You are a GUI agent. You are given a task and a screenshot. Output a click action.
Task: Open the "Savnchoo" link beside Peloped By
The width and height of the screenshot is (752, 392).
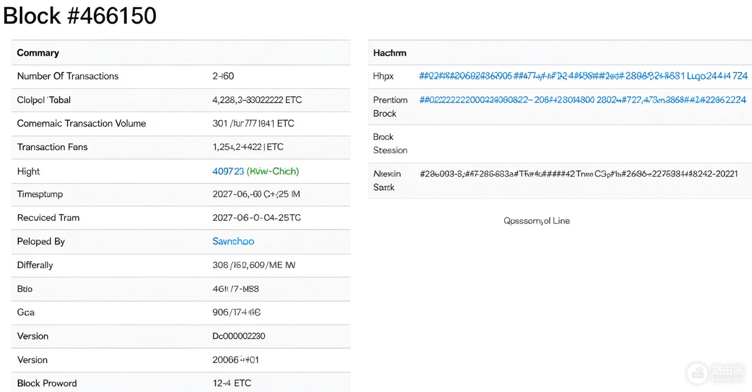[233, 241]
